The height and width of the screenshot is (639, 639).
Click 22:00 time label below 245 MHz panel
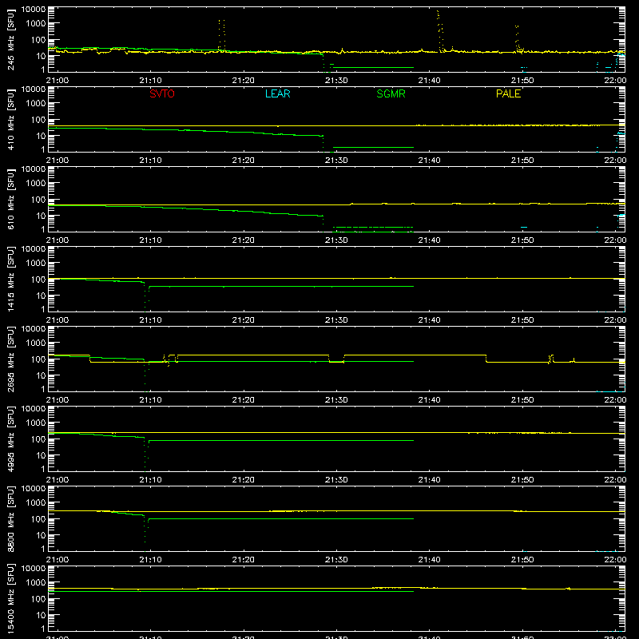[615, 81]
